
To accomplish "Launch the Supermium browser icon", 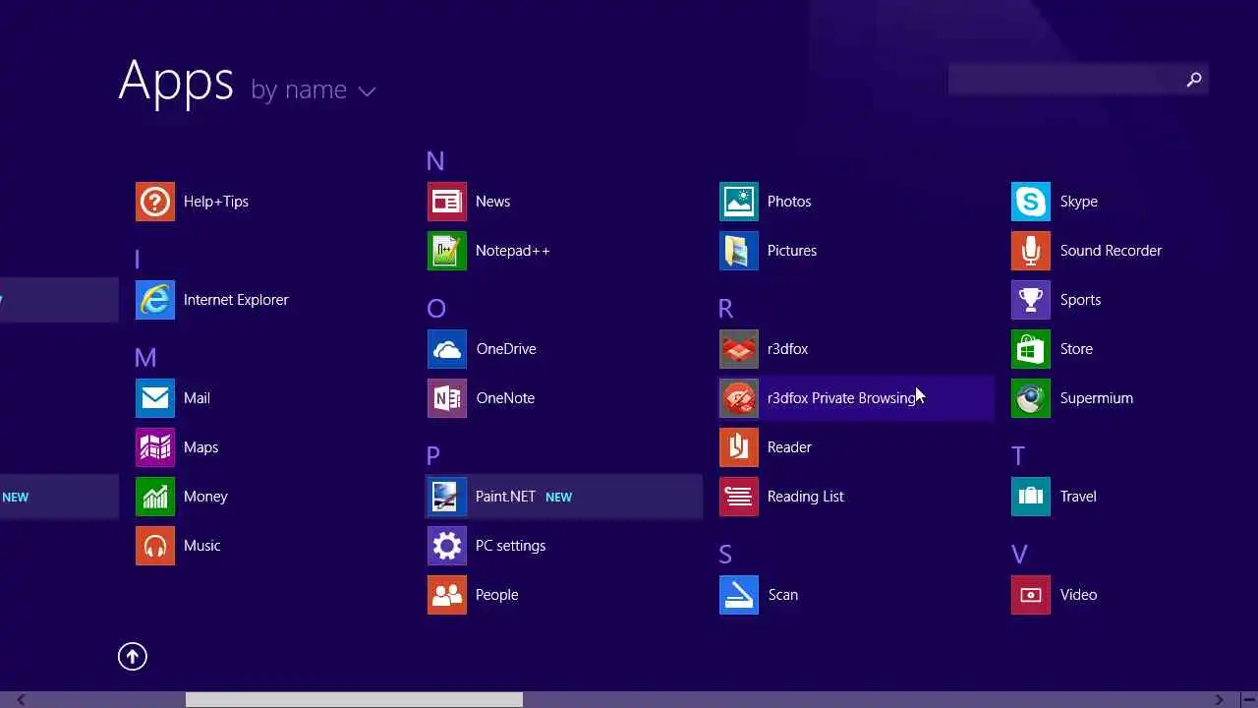I will [x=1031, y=398].
